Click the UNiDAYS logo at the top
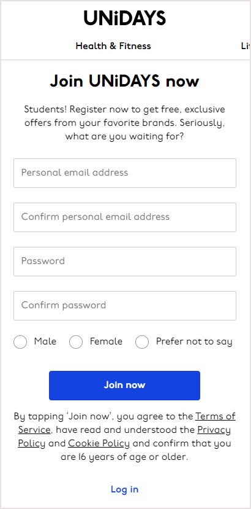The width and height of the screenshot is (251, 509). point(125,18)
